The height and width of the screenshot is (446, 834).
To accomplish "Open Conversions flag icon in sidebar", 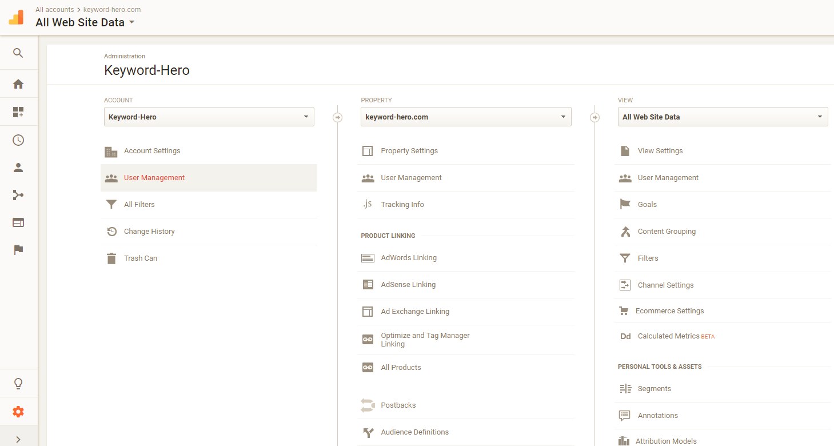I will [x=18, y=250].
